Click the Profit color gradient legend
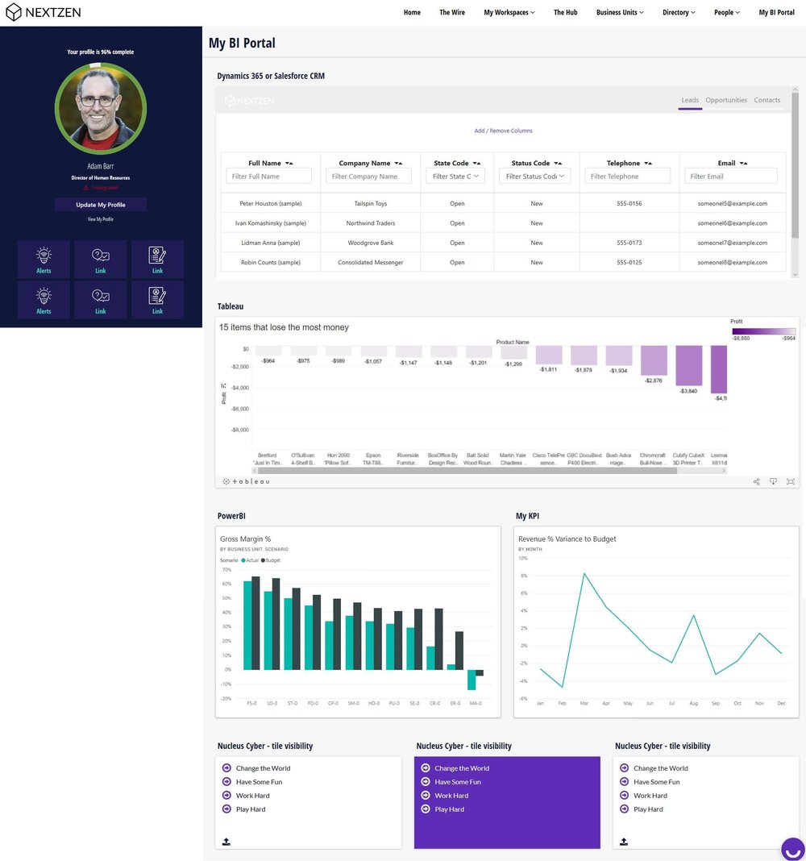This screenshot has height=861, width=806. click(764, 331)
